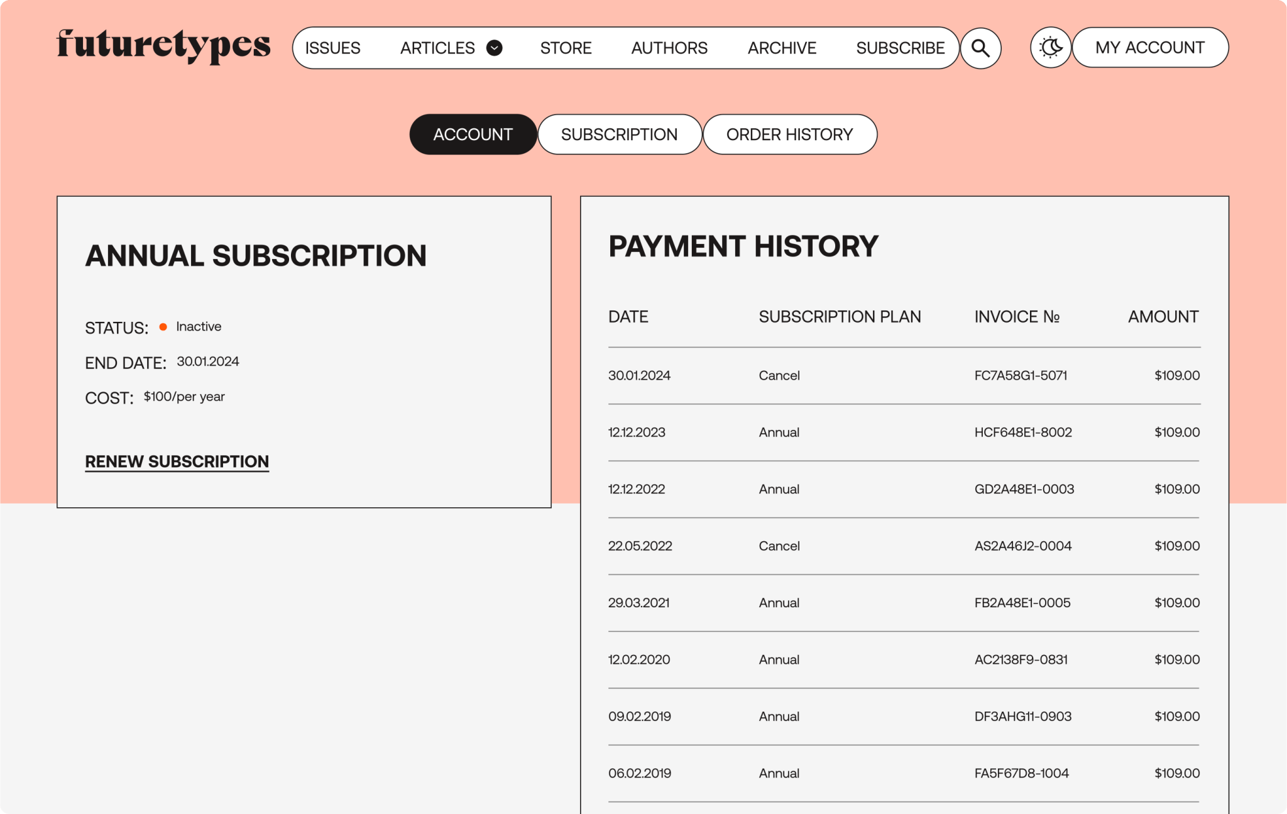
Task: Switch to the Order History tab
Action: [x=789, y=135]
